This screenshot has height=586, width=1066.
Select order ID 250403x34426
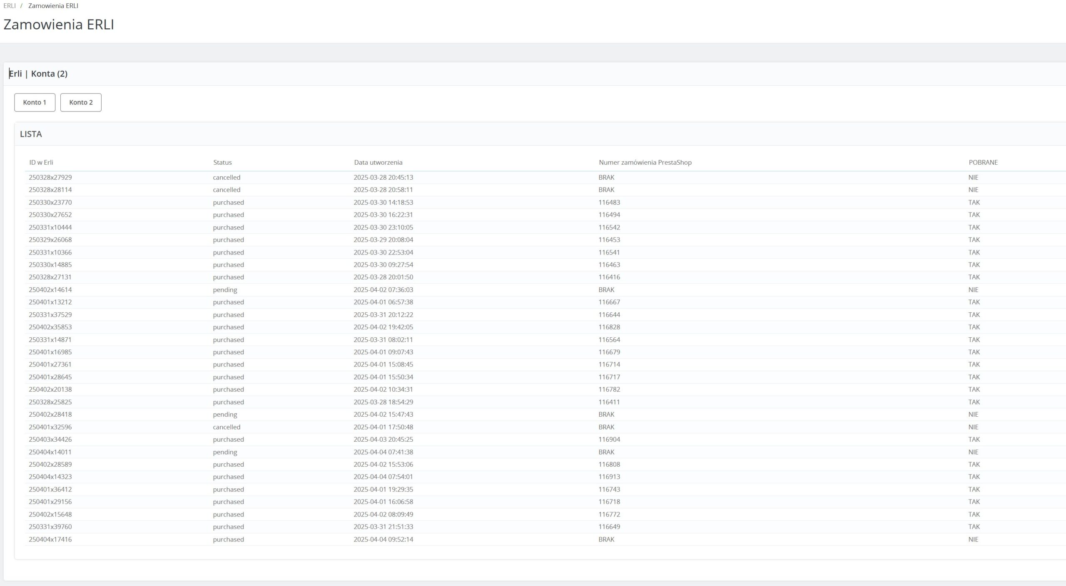[50, 439]
